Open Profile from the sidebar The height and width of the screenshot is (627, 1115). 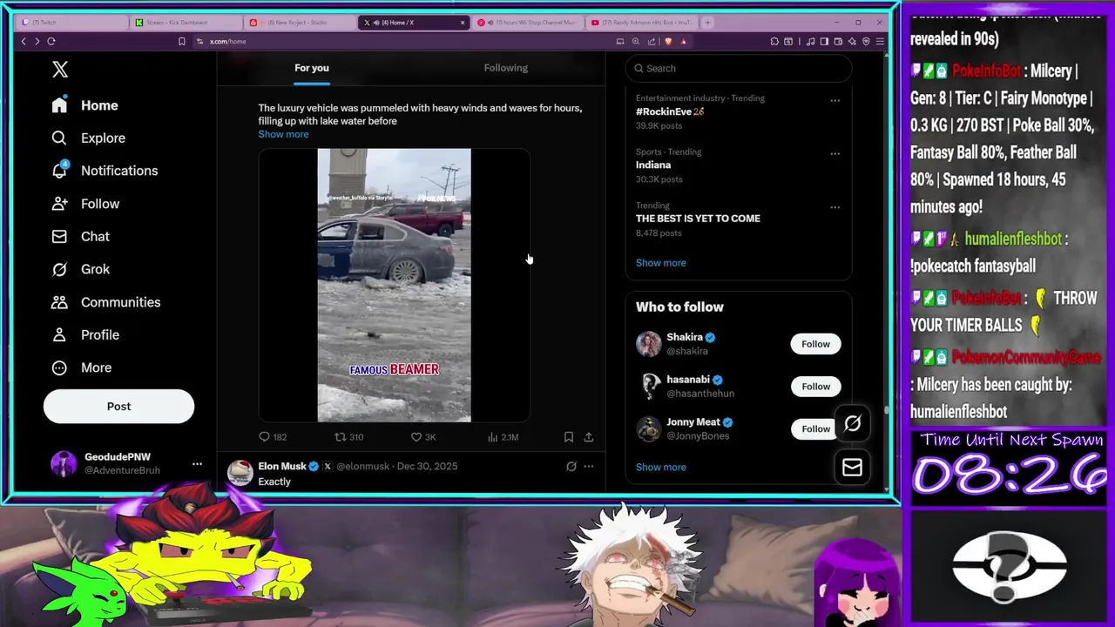click(x=85, y=334)
